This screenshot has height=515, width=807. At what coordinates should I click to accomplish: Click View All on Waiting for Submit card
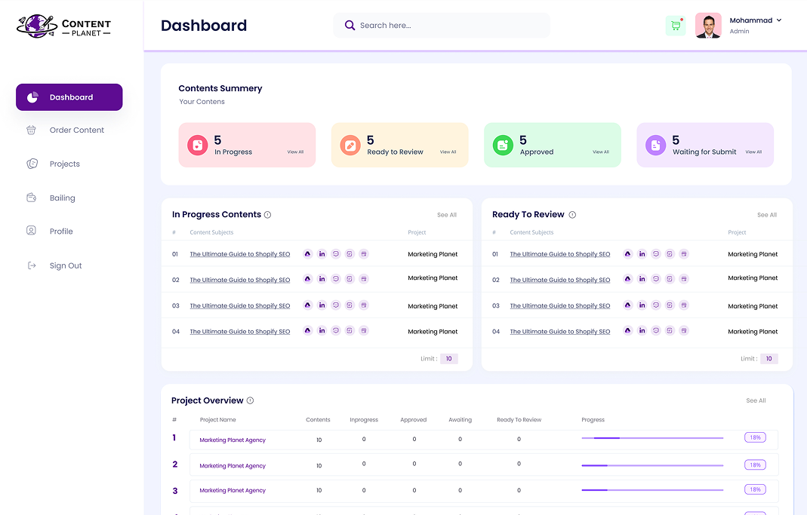753,152
